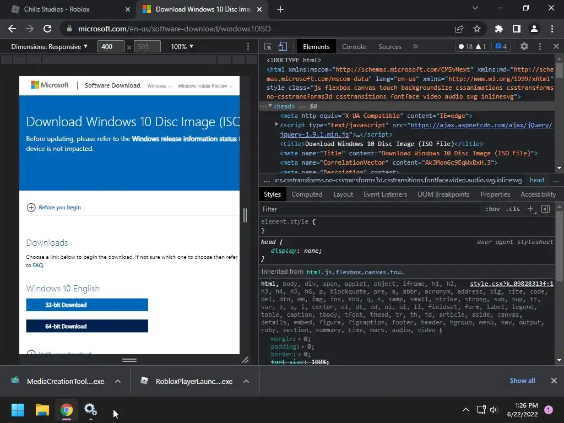Open a new browser tab

[x=280, y=9]
